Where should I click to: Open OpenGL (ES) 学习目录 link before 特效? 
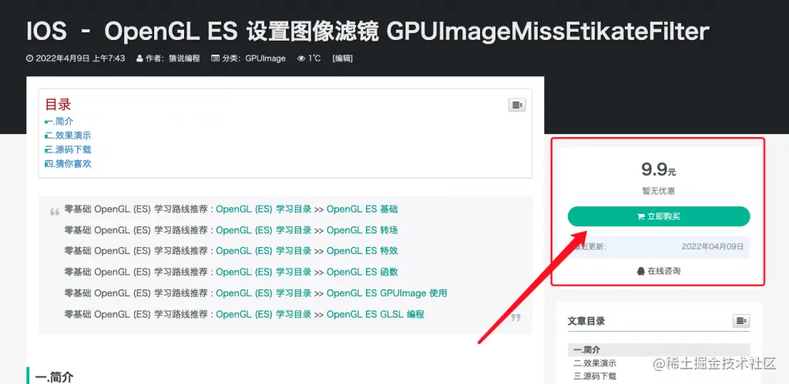pyautogui.click(x=264, y=251)
